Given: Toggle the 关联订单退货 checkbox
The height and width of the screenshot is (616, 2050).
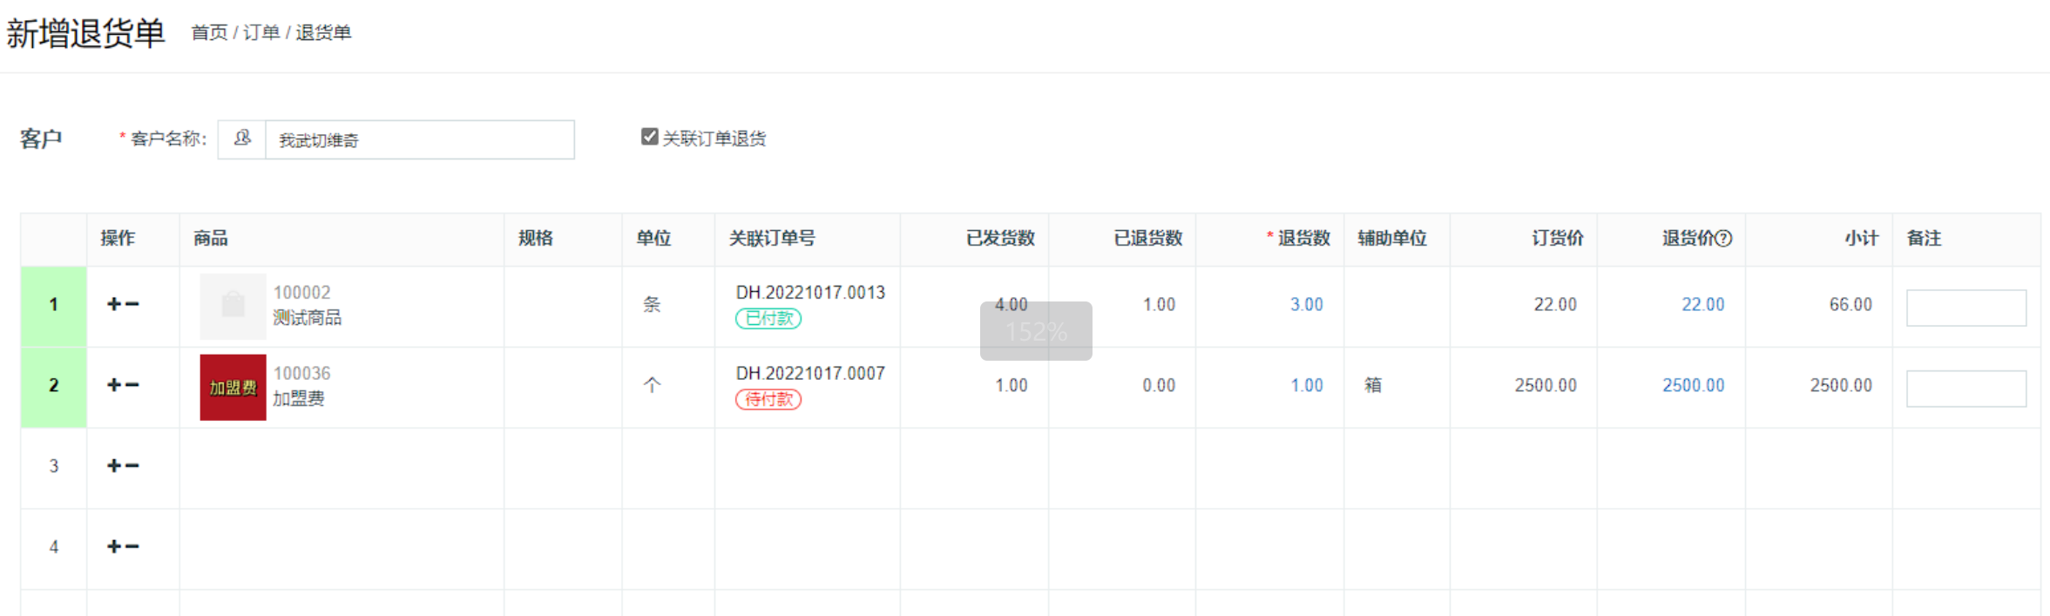Looking at the screenshot, I should 649,137.
